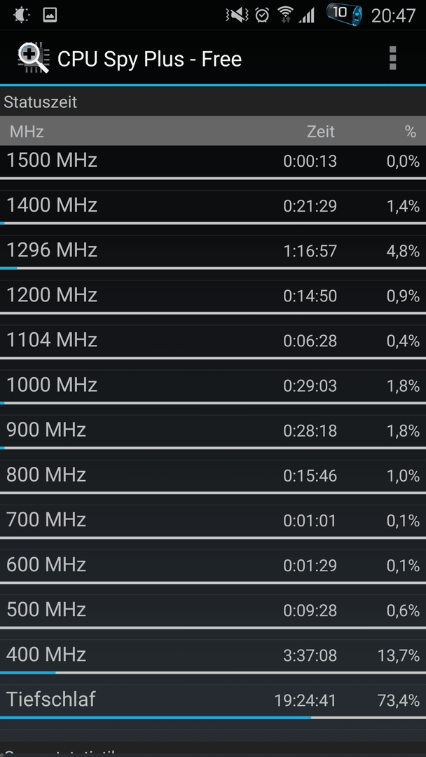
Task: Select the 1500 MHz row
Action: [213, 161]
